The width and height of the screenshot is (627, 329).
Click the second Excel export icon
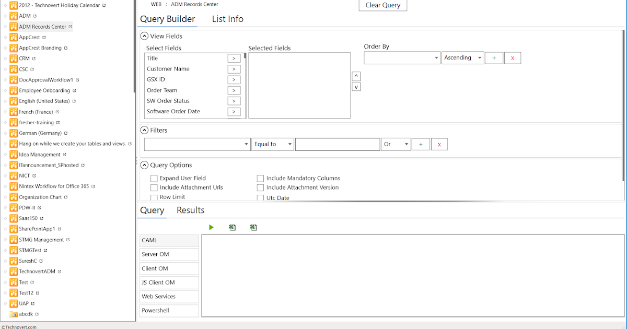(253, 227)
